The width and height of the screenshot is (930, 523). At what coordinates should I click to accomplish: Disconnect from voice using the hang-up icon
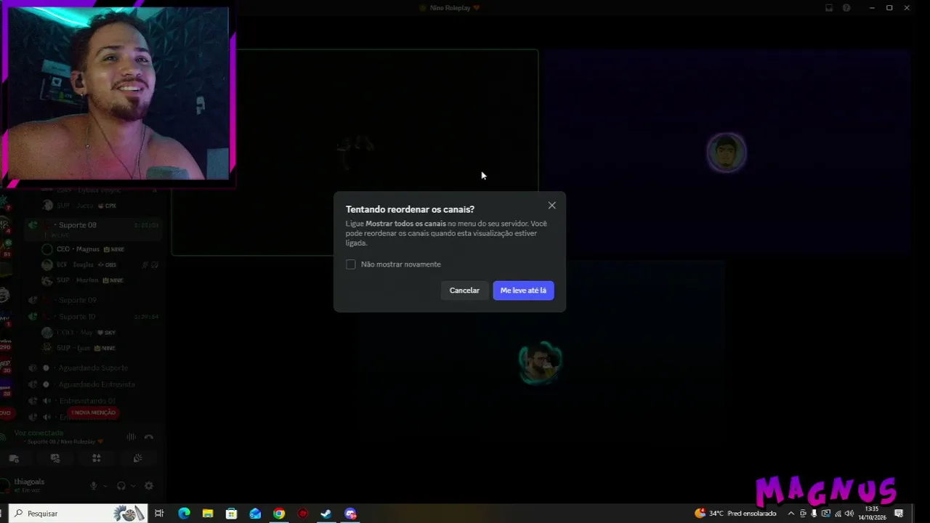[149, 437]
